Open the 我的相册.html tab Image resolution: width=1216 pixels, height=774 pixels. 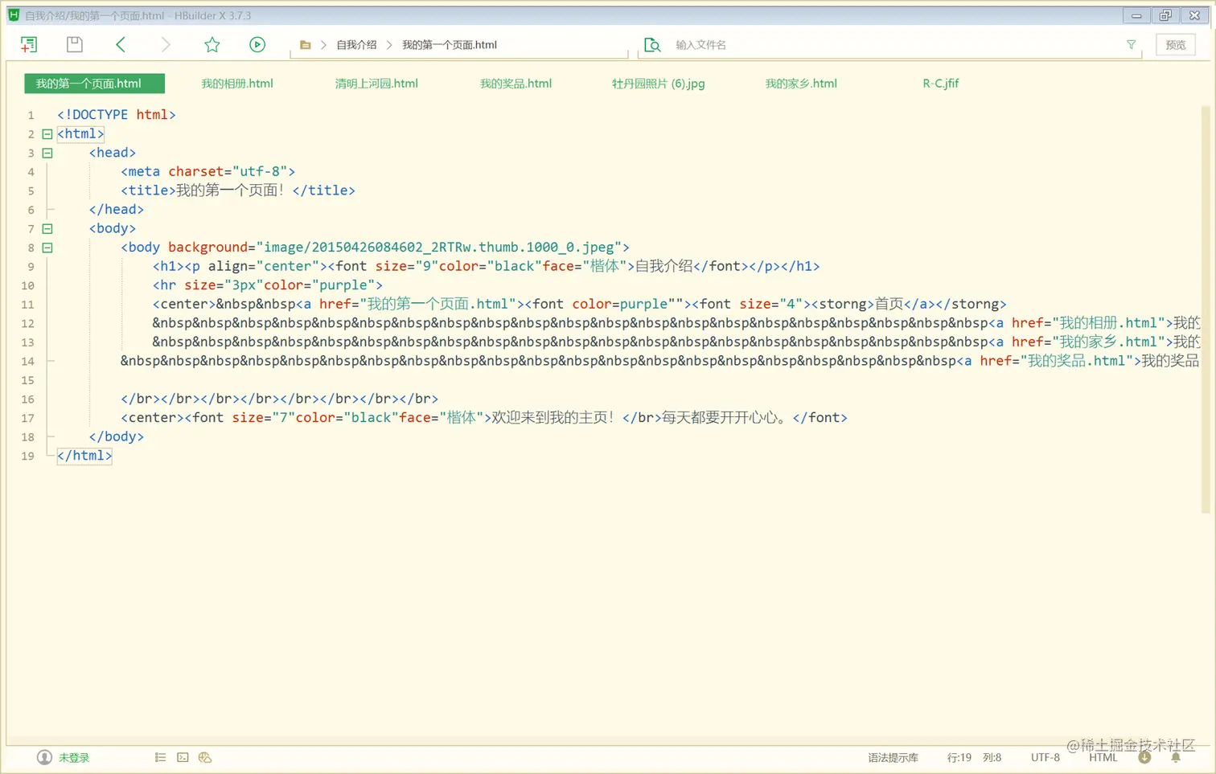[237, 84]
